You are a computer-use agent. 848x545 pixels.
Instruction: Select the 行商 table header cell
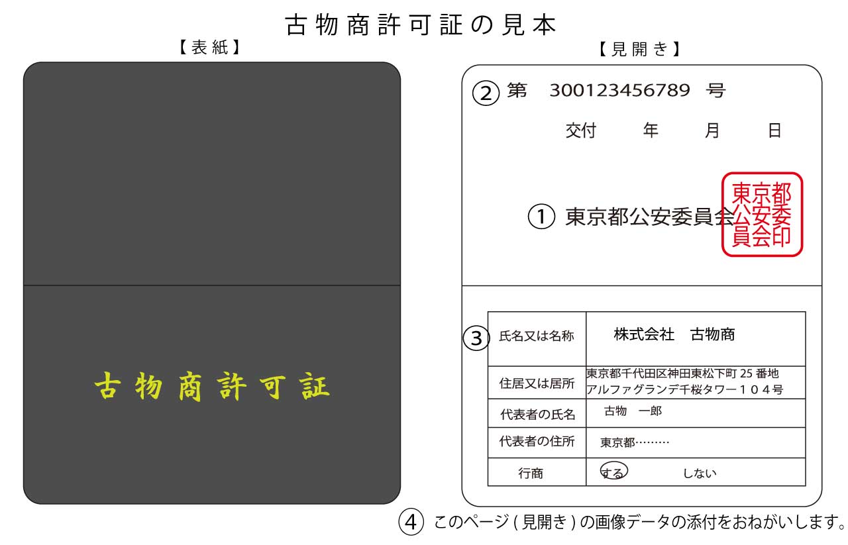(x=537, y=472)
